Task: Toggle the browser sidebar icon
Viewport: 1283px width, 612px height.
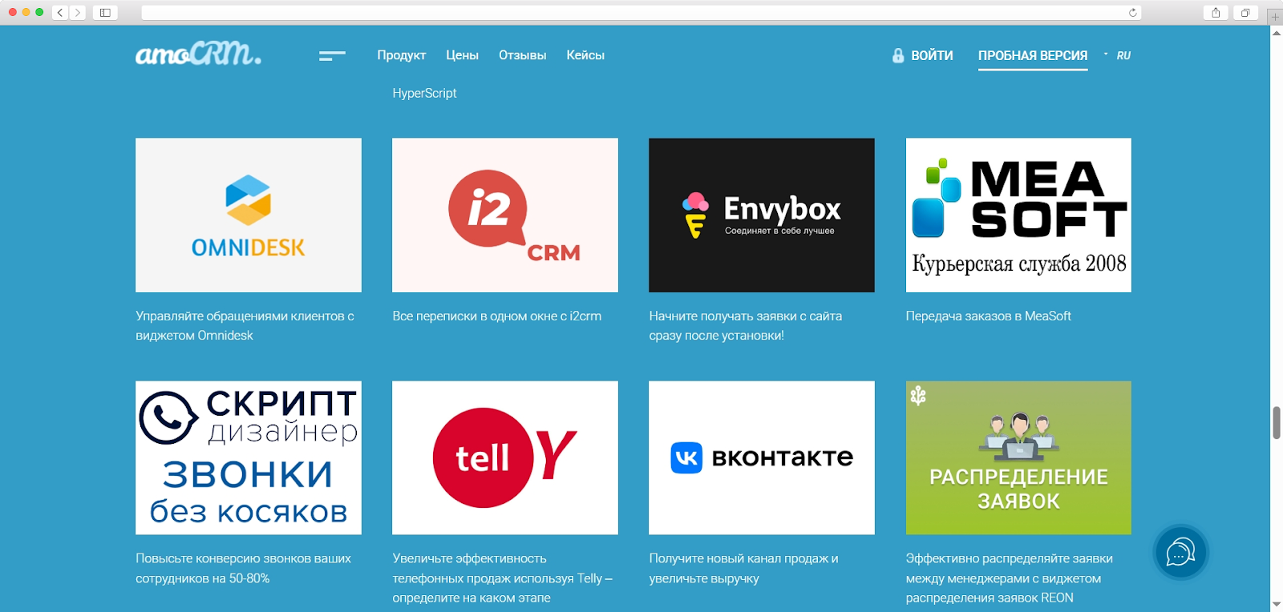Action: pos(105,12)
